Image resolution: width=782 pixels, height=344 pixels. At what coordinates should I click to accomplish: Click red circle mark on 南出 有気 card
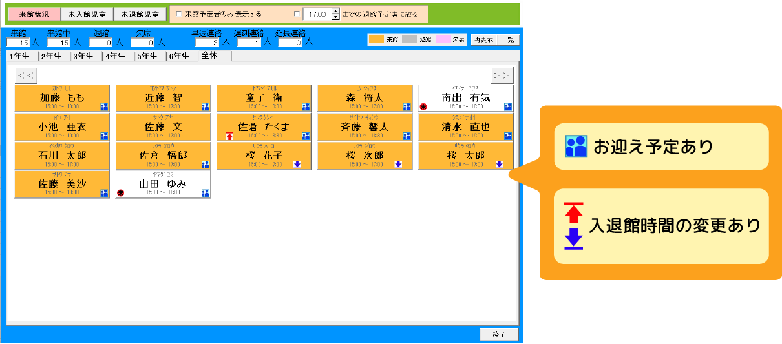[x=423, y=107]
